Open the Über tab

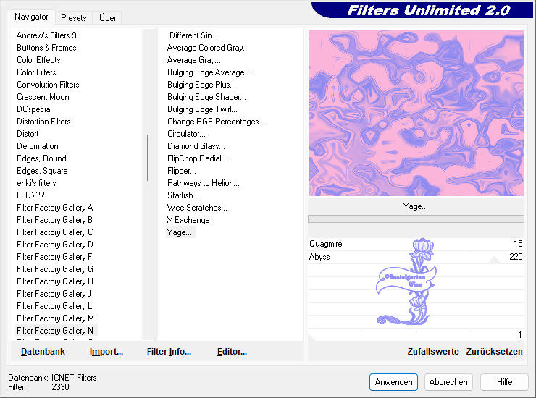click(107, 17)
